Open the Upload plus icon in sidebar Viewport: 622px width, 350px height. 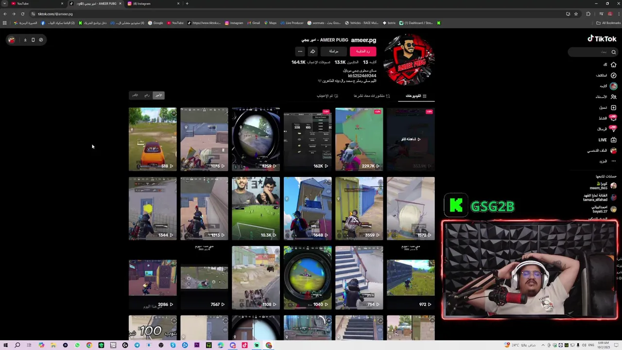click(614, 107)
